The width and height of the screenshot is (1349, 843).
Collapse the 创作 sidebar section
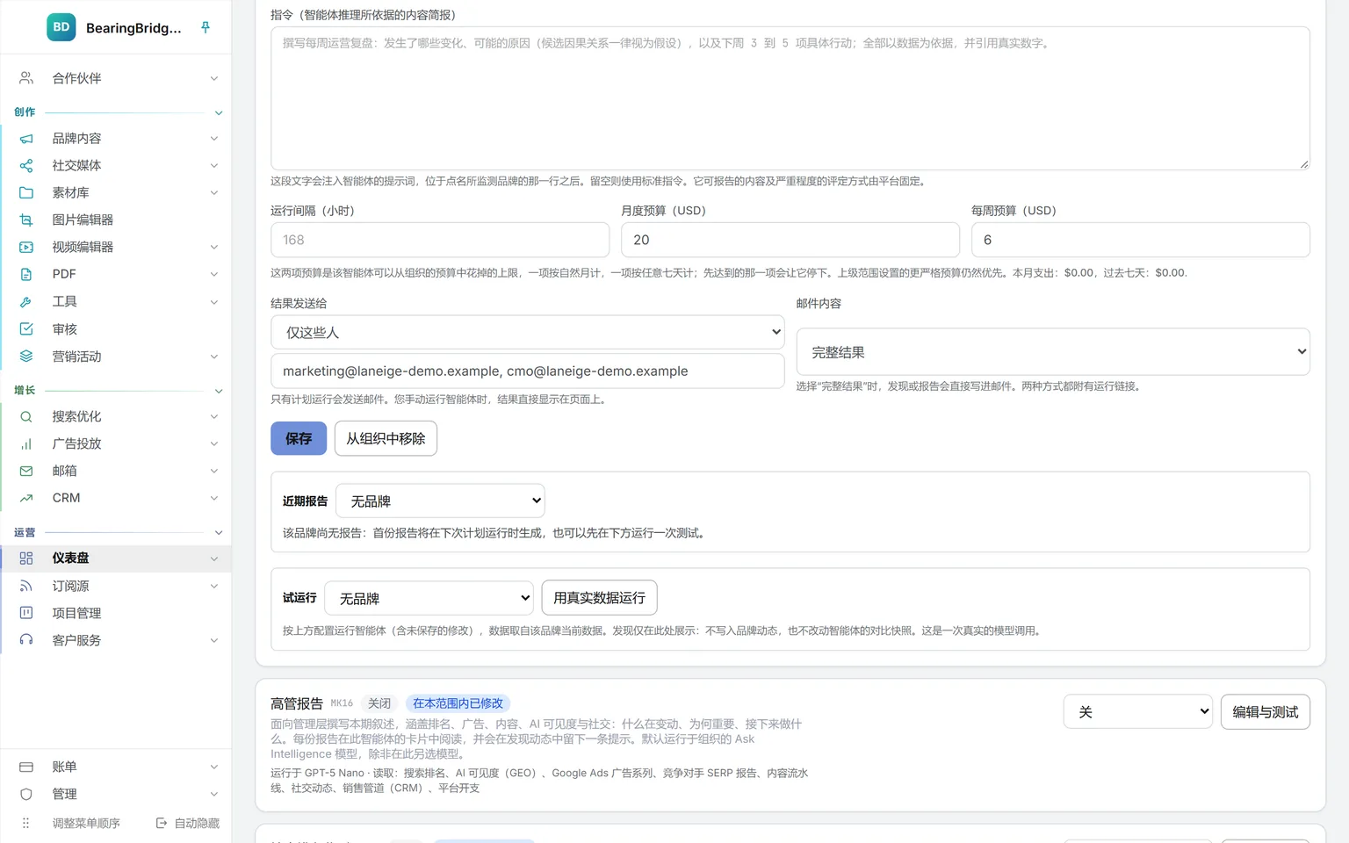(219, 112)
